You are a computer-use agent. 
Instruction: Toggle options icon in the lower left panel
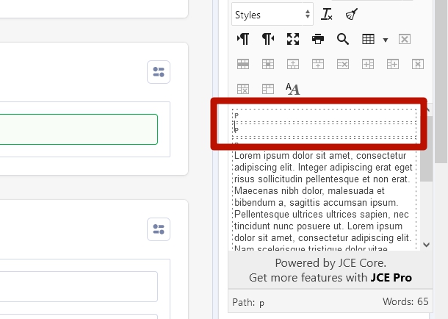[x=159, y=229]
